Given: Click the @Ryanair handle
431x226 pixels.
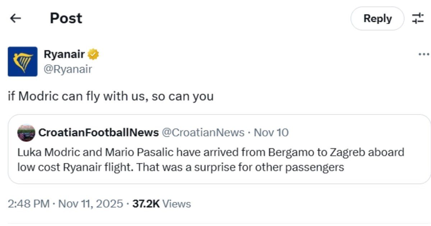Looking at the screenshot, I should pos(68,69).
